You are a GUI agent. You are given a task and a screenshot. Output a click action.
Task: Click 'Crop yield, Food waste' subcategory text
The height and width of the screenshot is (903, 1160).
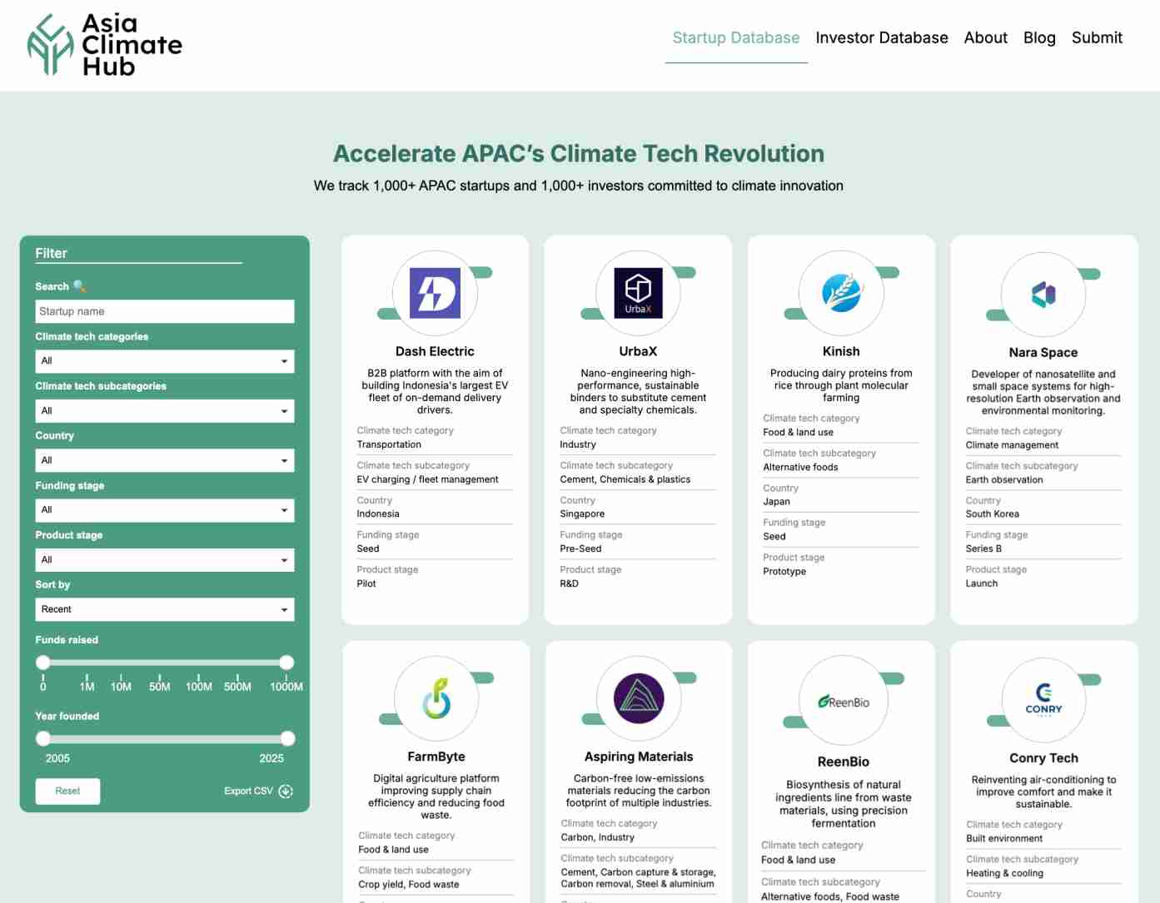click(409, 884)
